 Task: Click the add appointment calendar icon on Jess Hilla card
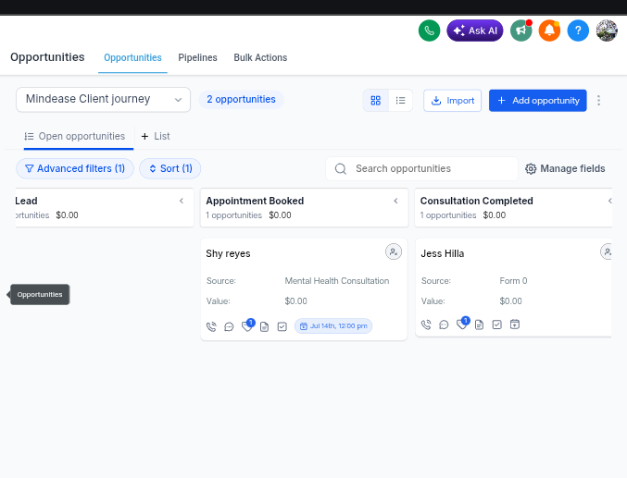pos(515,325)
